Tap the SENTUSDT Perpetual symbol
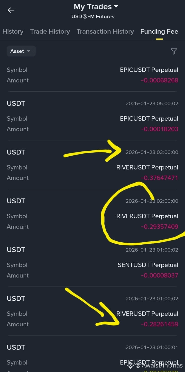 click(x=148, y=265)
